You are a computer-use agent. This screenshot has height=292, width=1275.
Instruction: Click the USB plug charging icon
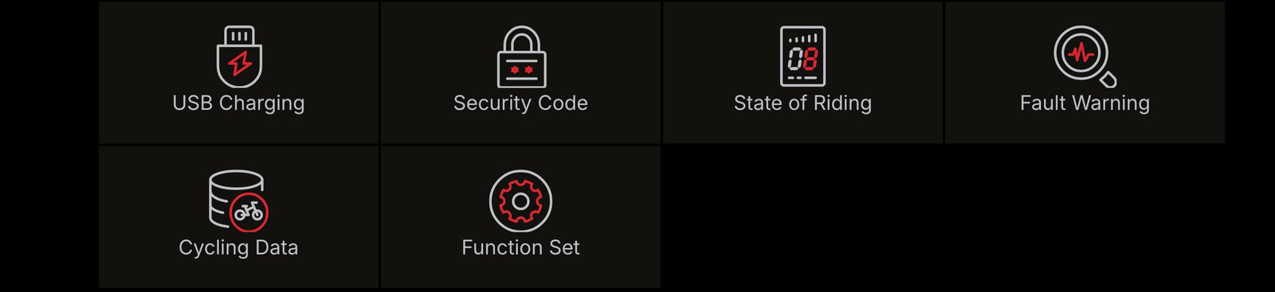pos(239,56)
